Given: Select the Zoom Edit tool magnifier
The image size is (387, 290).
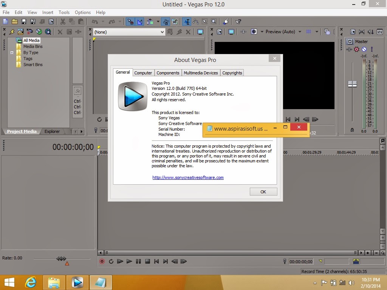Looking at the screenshot, I should [x=214, y=22].
